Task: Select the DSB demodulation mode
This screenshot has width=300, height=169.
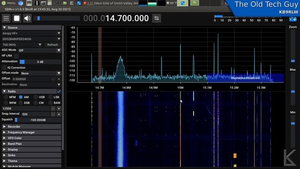Action: pyautogui.click(x=24, y=103)
